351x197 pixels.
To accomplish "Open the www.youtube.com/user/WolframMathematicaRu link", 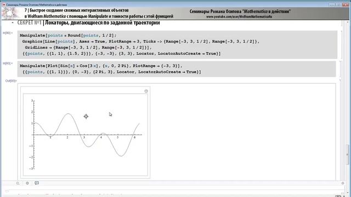I will point(239,16).
